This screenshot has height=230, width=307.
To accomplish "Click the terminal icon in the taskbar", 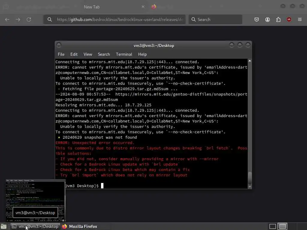I will [x=14, y=226].
